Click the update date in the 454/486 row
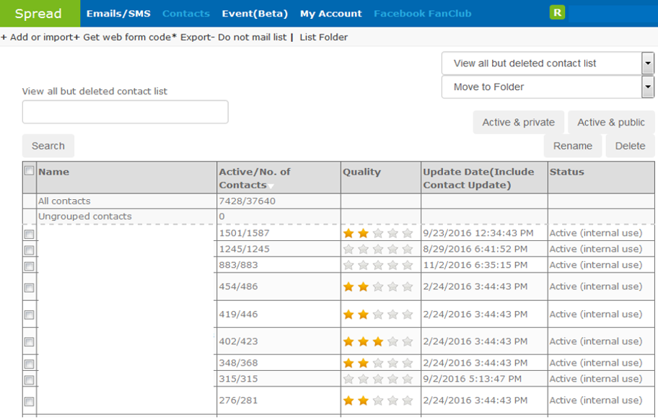This screenshot has width=658, height=420. point(475,286)
